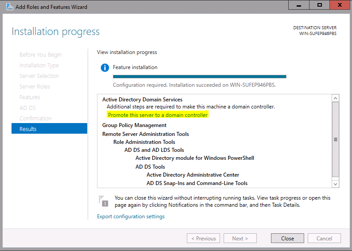Click Active Directory Domain Services entry
352x251 pixels.
click(142, 100)
